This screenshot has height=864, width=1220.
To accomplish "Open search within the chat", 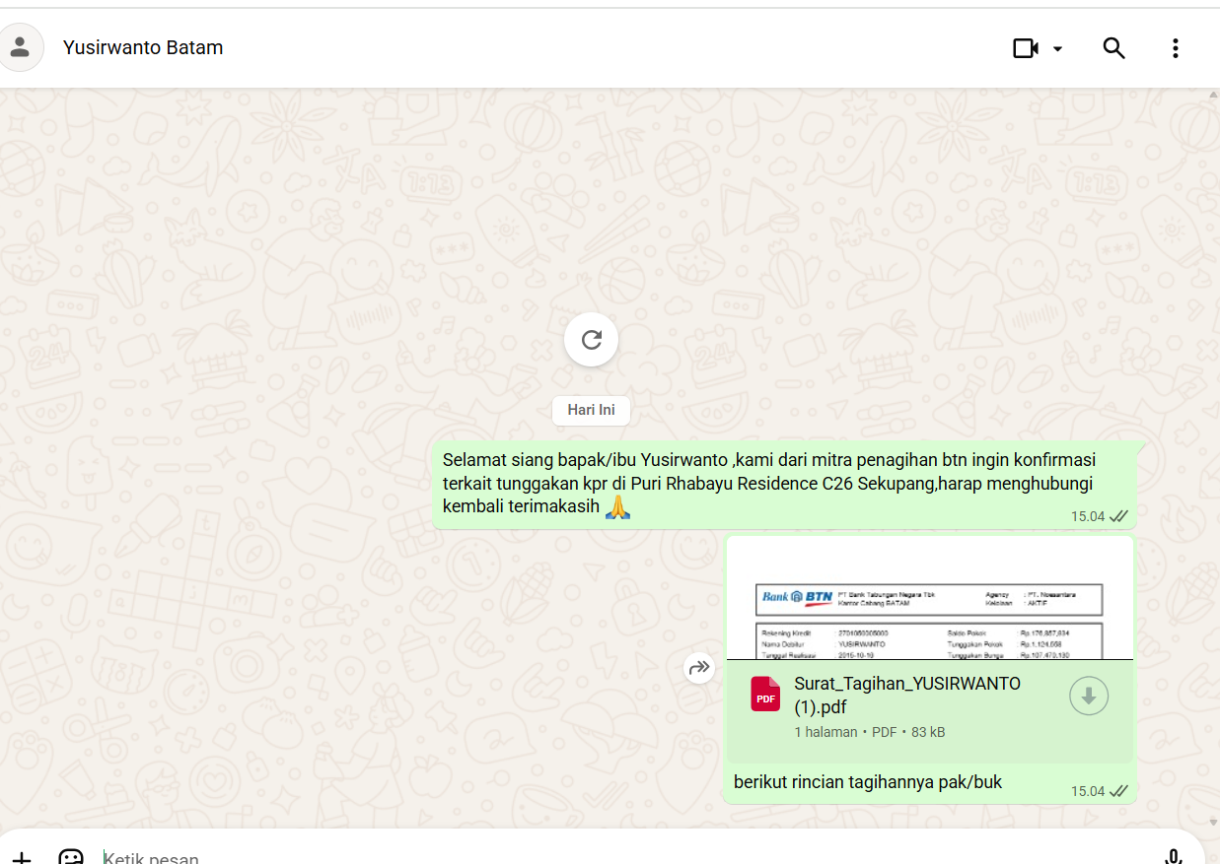I will point(1113,48).
